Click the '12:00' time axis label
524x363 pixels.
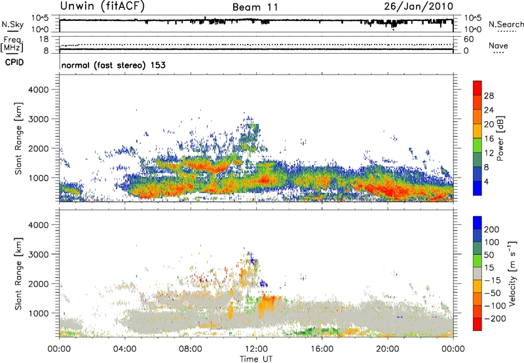point(256,349)
